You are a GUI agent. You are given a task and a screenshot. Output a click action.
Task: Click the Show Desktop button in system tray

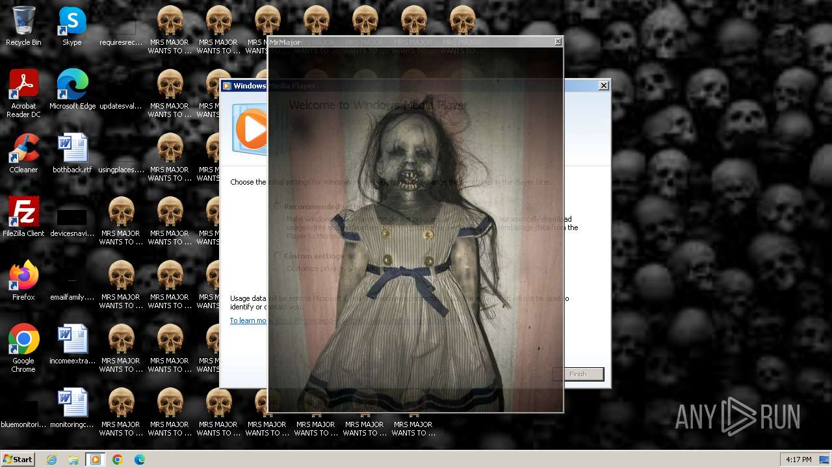click(x=824, y=460)
